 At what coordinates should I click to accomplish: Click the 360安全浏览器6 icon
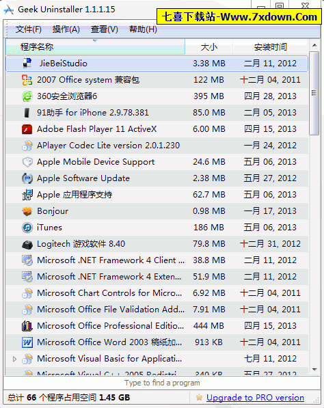tap(27, 96)
